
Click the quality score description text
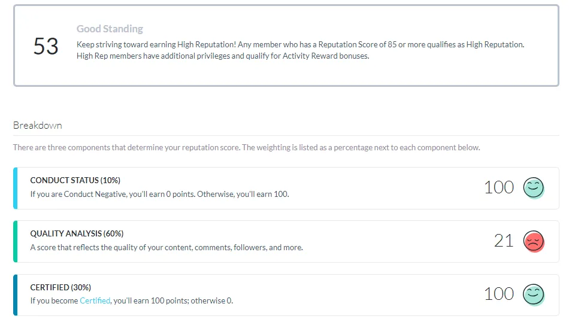(x=167, y=247)
